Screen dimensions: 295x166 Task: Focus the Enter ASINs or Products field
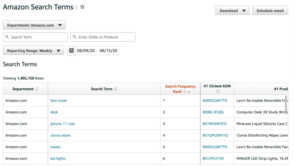point(103,37)
